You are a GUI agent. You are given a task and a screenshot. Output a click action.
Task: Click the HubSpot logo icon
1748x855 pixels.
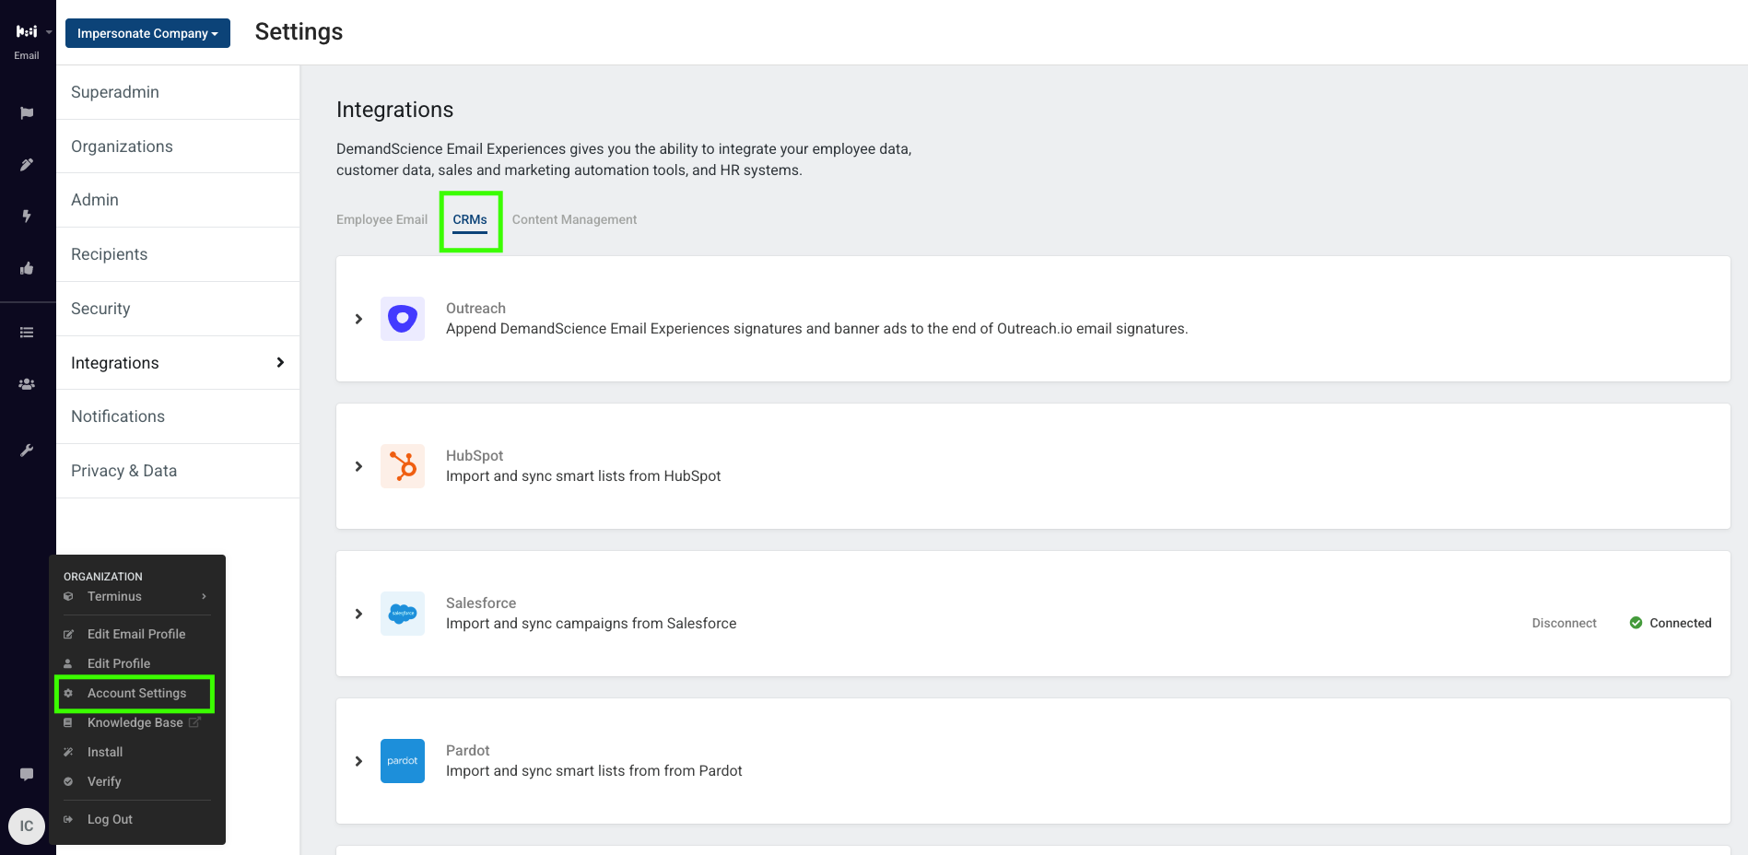[x=403, y=466]
